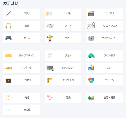Click the avocado icon for 美容・健康

tap(91, 98)
